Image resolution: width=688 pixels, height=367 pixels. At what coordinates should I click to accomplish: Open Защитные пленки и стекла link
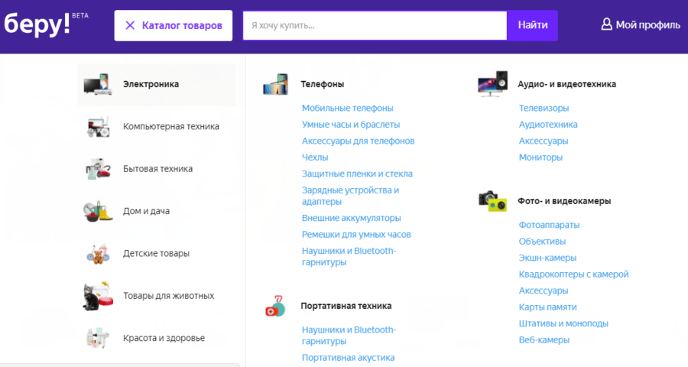357,174
